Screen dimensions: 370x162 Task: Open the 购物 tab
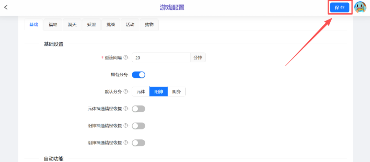[x=149, y=25]
